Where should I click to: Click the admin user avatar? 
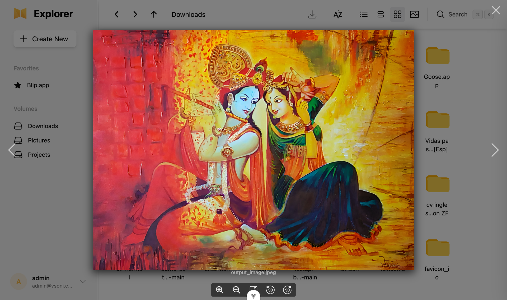point(18,282)
